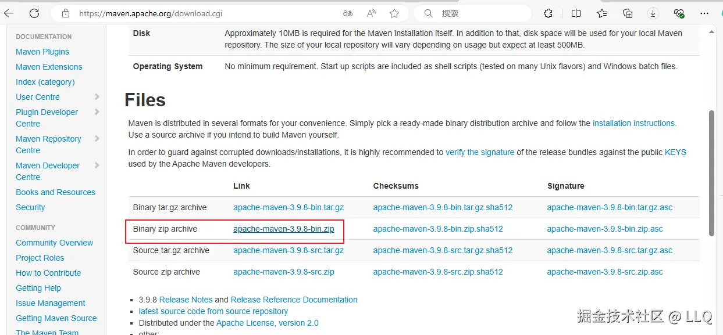723x335 pixels.
Task: Open Maven Plugins in sidebar
Action: click(x=42, y=52)
